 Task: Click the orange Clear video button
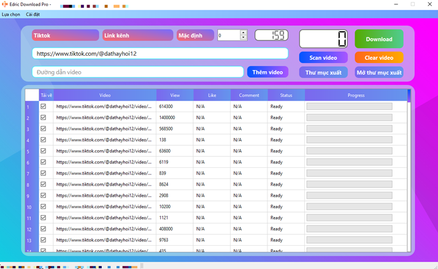pos(378,58)
